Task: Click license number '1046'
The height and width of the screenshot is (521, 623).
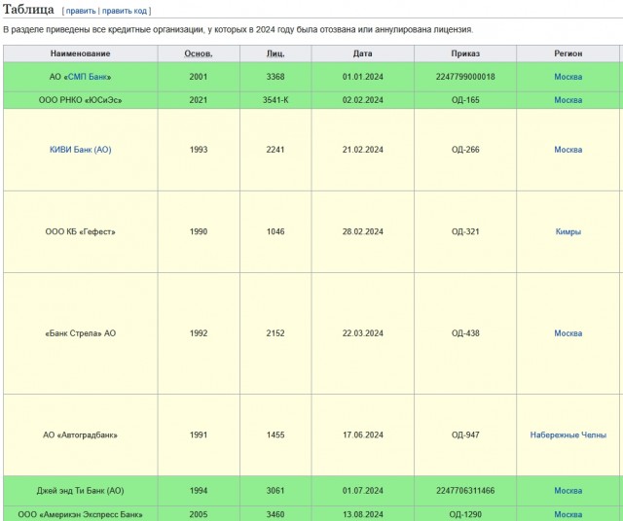Action: (x=275, y=231)
